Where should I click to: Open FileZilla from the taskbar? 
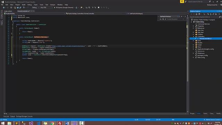click(x=60, y=123)
